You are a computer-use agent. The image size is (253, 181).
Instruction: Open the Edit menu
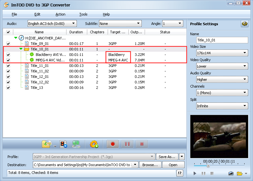tap(37, 14)
